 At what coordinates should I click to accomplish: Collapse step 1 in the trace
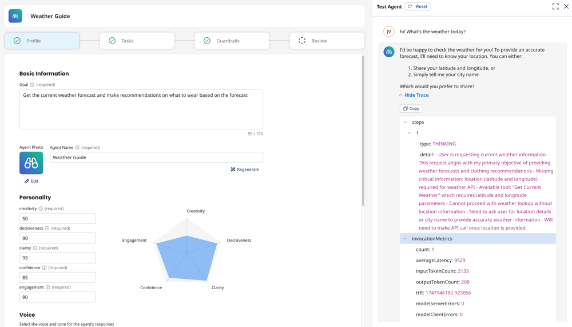pyautogui.click(x=410, y=133)
